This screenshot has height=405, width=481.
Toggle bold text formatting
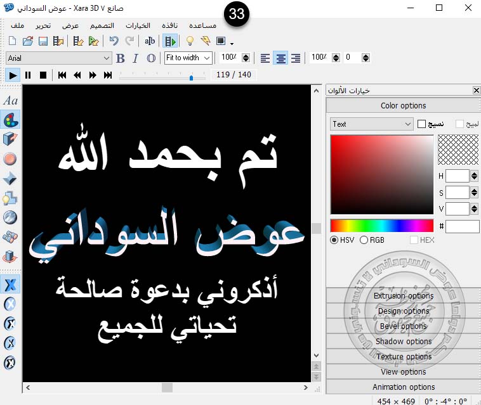pos(121,58)
